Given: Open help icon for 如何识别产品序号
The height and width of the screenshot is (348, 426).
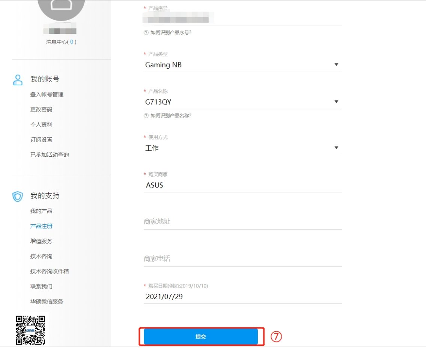Looking at the screenshot, I should (146, 33).
